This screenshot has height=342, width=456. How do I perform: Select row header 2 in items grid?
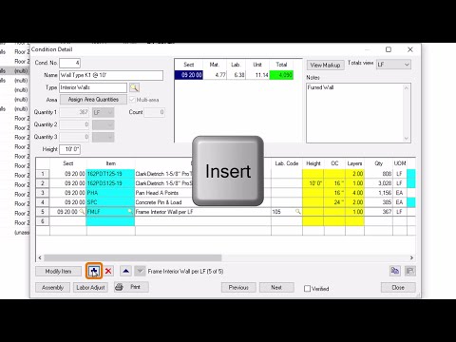coord(43,183)
